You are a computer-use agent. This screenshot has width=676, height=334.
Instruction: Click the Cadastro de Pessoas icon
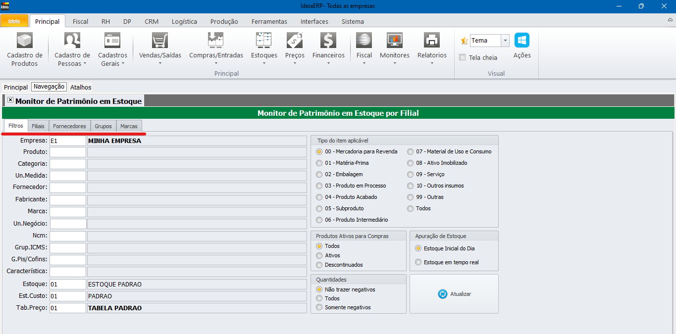(x=72, y=41)
